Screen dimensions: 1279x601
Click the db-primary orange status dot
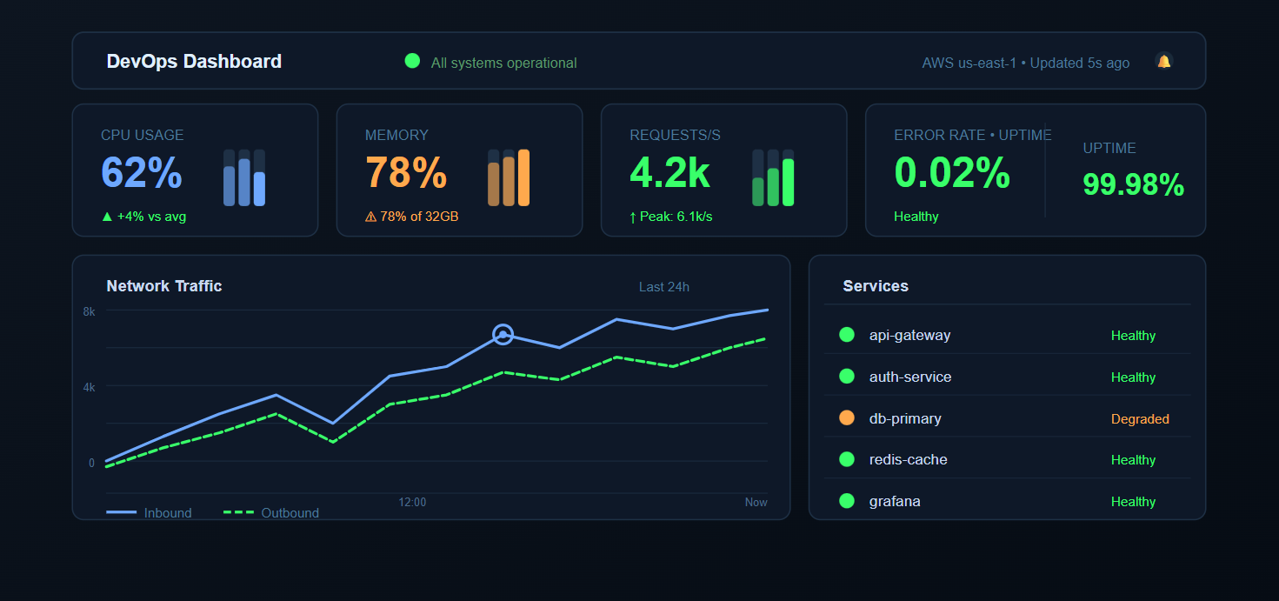pyautogui.click(x=847, y=418)
